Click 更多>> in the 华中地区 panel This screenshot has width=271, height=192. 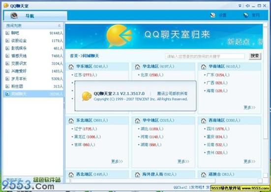[183, 162]
